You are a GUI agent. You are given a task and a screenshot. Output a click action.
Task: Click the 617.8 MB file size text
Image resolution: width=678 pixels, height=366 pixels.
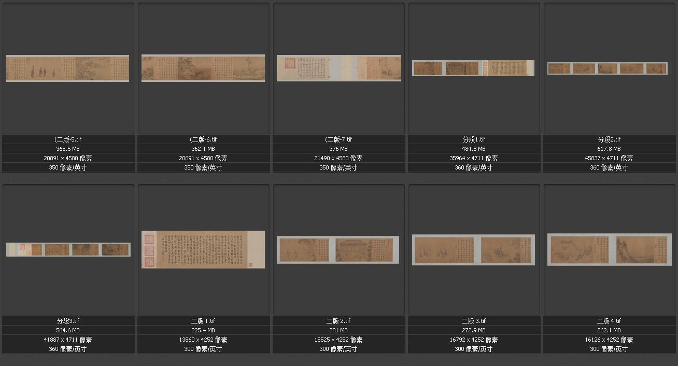609,149
